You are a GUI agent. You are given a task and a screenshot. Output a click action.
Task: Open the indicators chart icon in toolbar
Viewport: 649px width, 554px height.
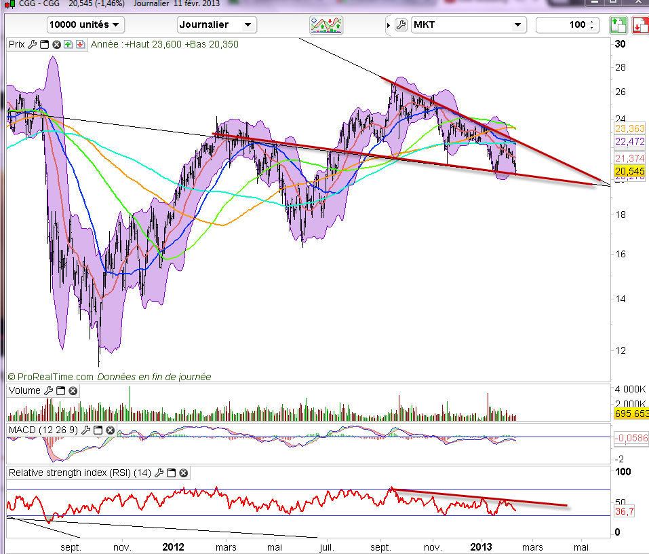327,25
